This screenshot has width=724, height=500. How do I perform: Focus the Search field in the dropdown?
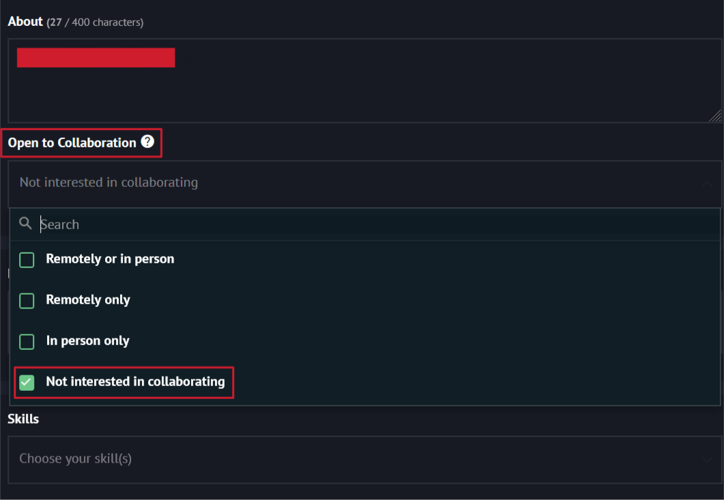[x=341, y=224]
